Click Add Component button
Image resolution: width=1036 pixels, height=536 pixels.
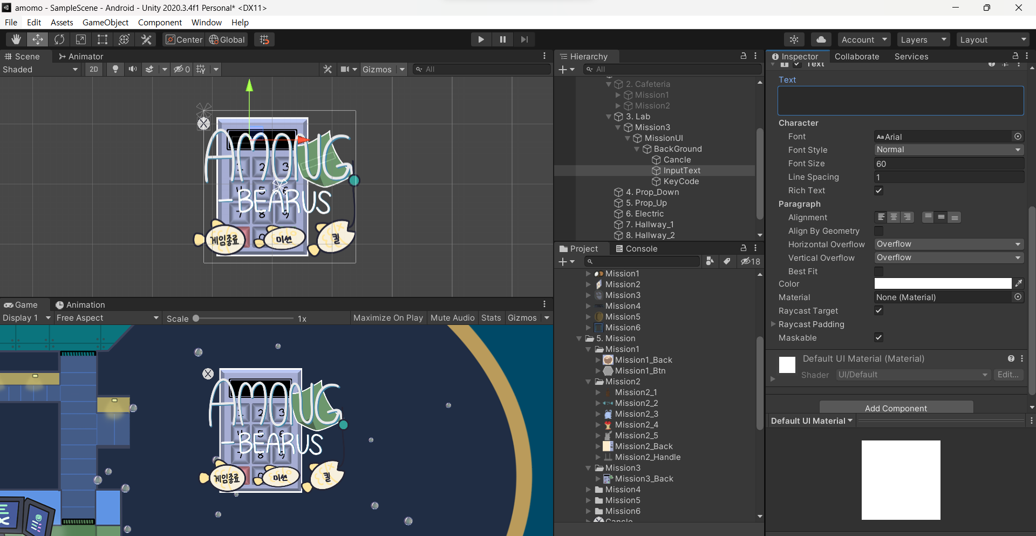[896, 408]
